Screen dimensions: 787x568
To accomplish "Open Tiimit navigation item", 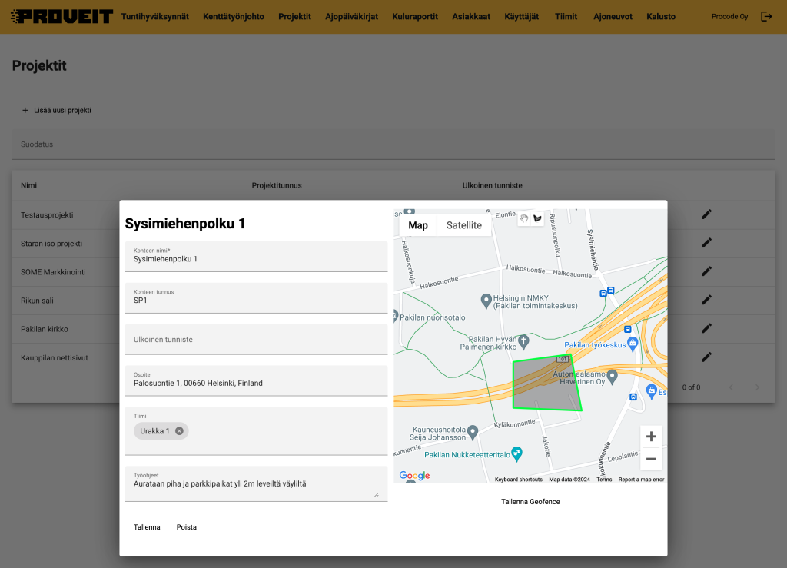I will [566, 17].
